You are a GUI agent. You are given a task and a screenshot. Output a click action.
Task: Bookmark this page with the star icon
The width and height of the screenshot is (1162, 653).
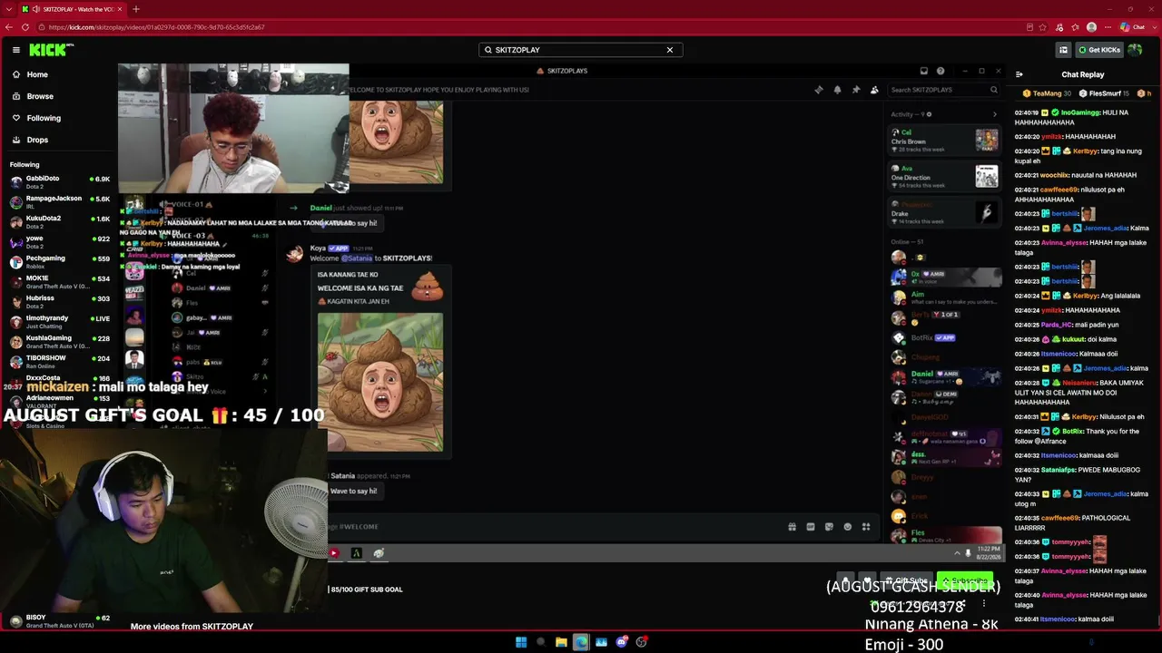(x=1043, y=27)
